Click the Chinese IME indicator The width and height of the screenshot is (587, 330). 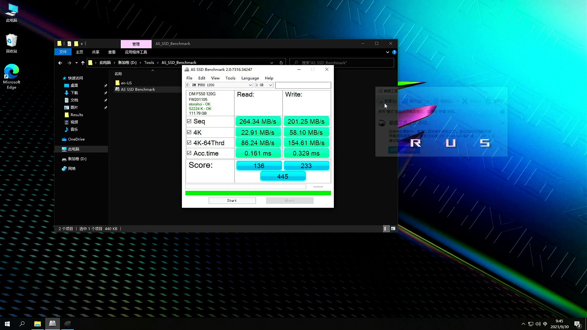[x=545, y=324]
